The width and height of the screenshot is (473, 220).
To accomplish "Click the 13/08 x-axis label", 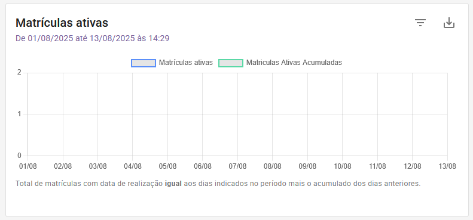I will click(447, 166).
